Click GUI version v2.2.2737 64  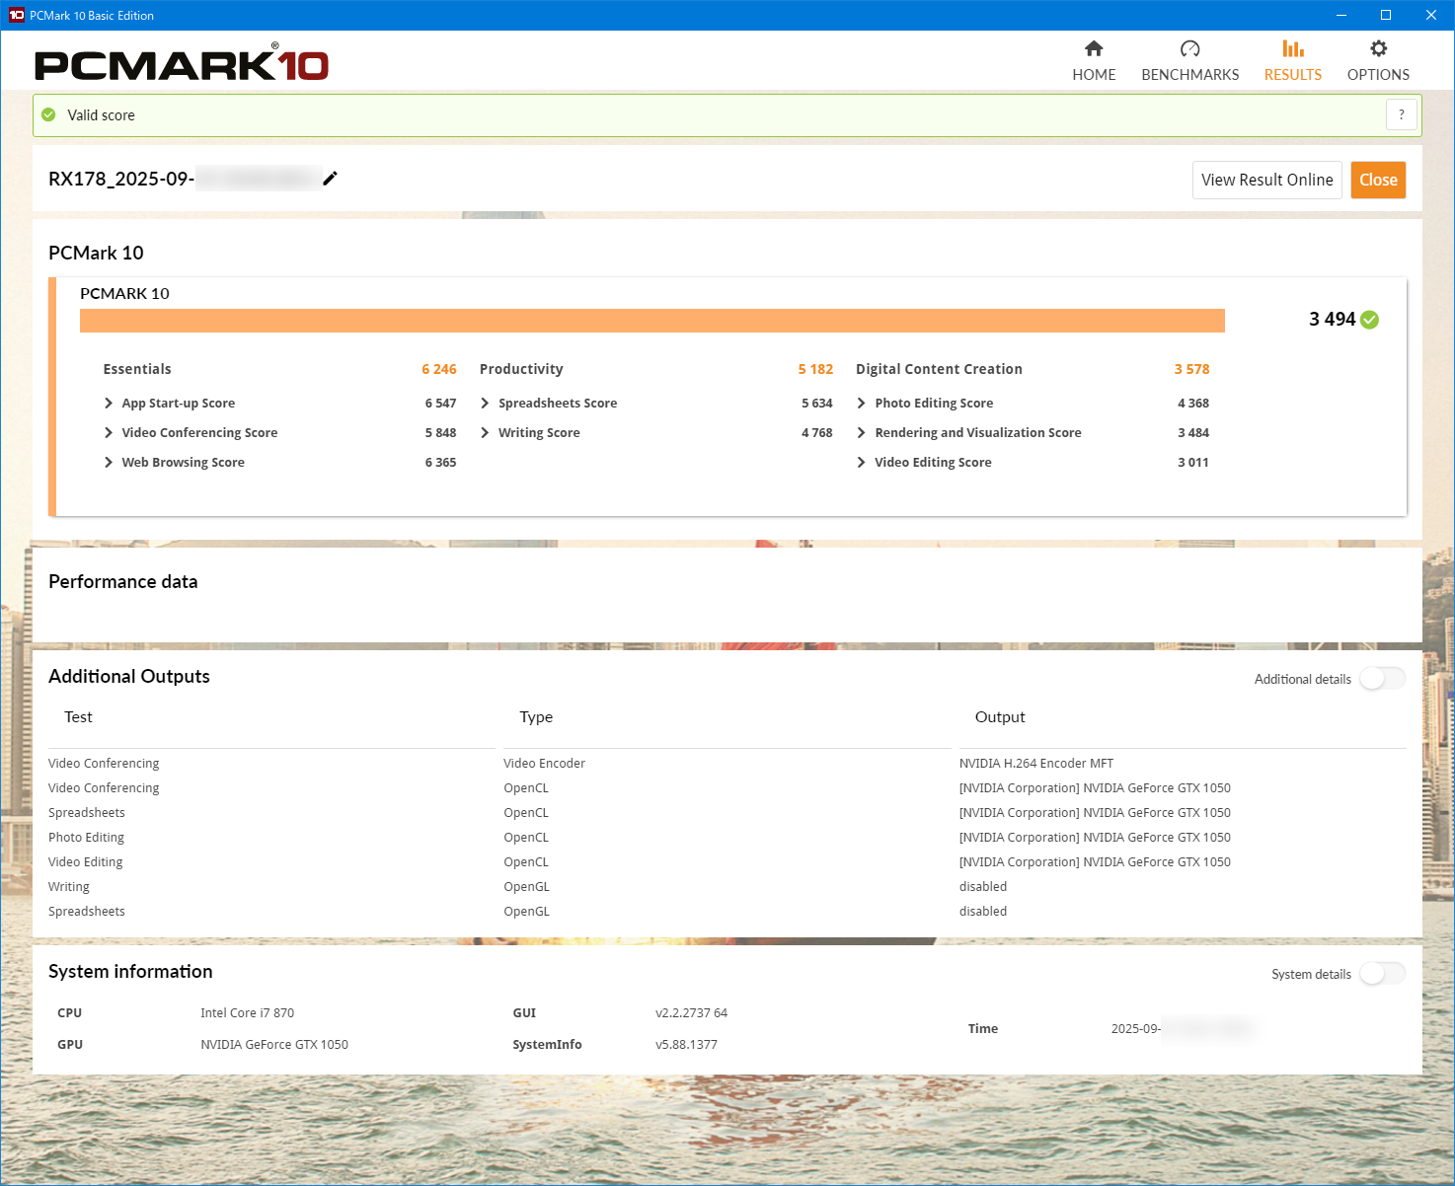coord(691,1013)
